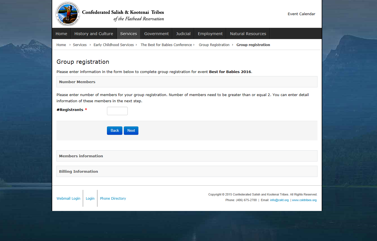Screen dimensions: 377x241
Task: Open the Services navigation tab
Action: (129, 34)
